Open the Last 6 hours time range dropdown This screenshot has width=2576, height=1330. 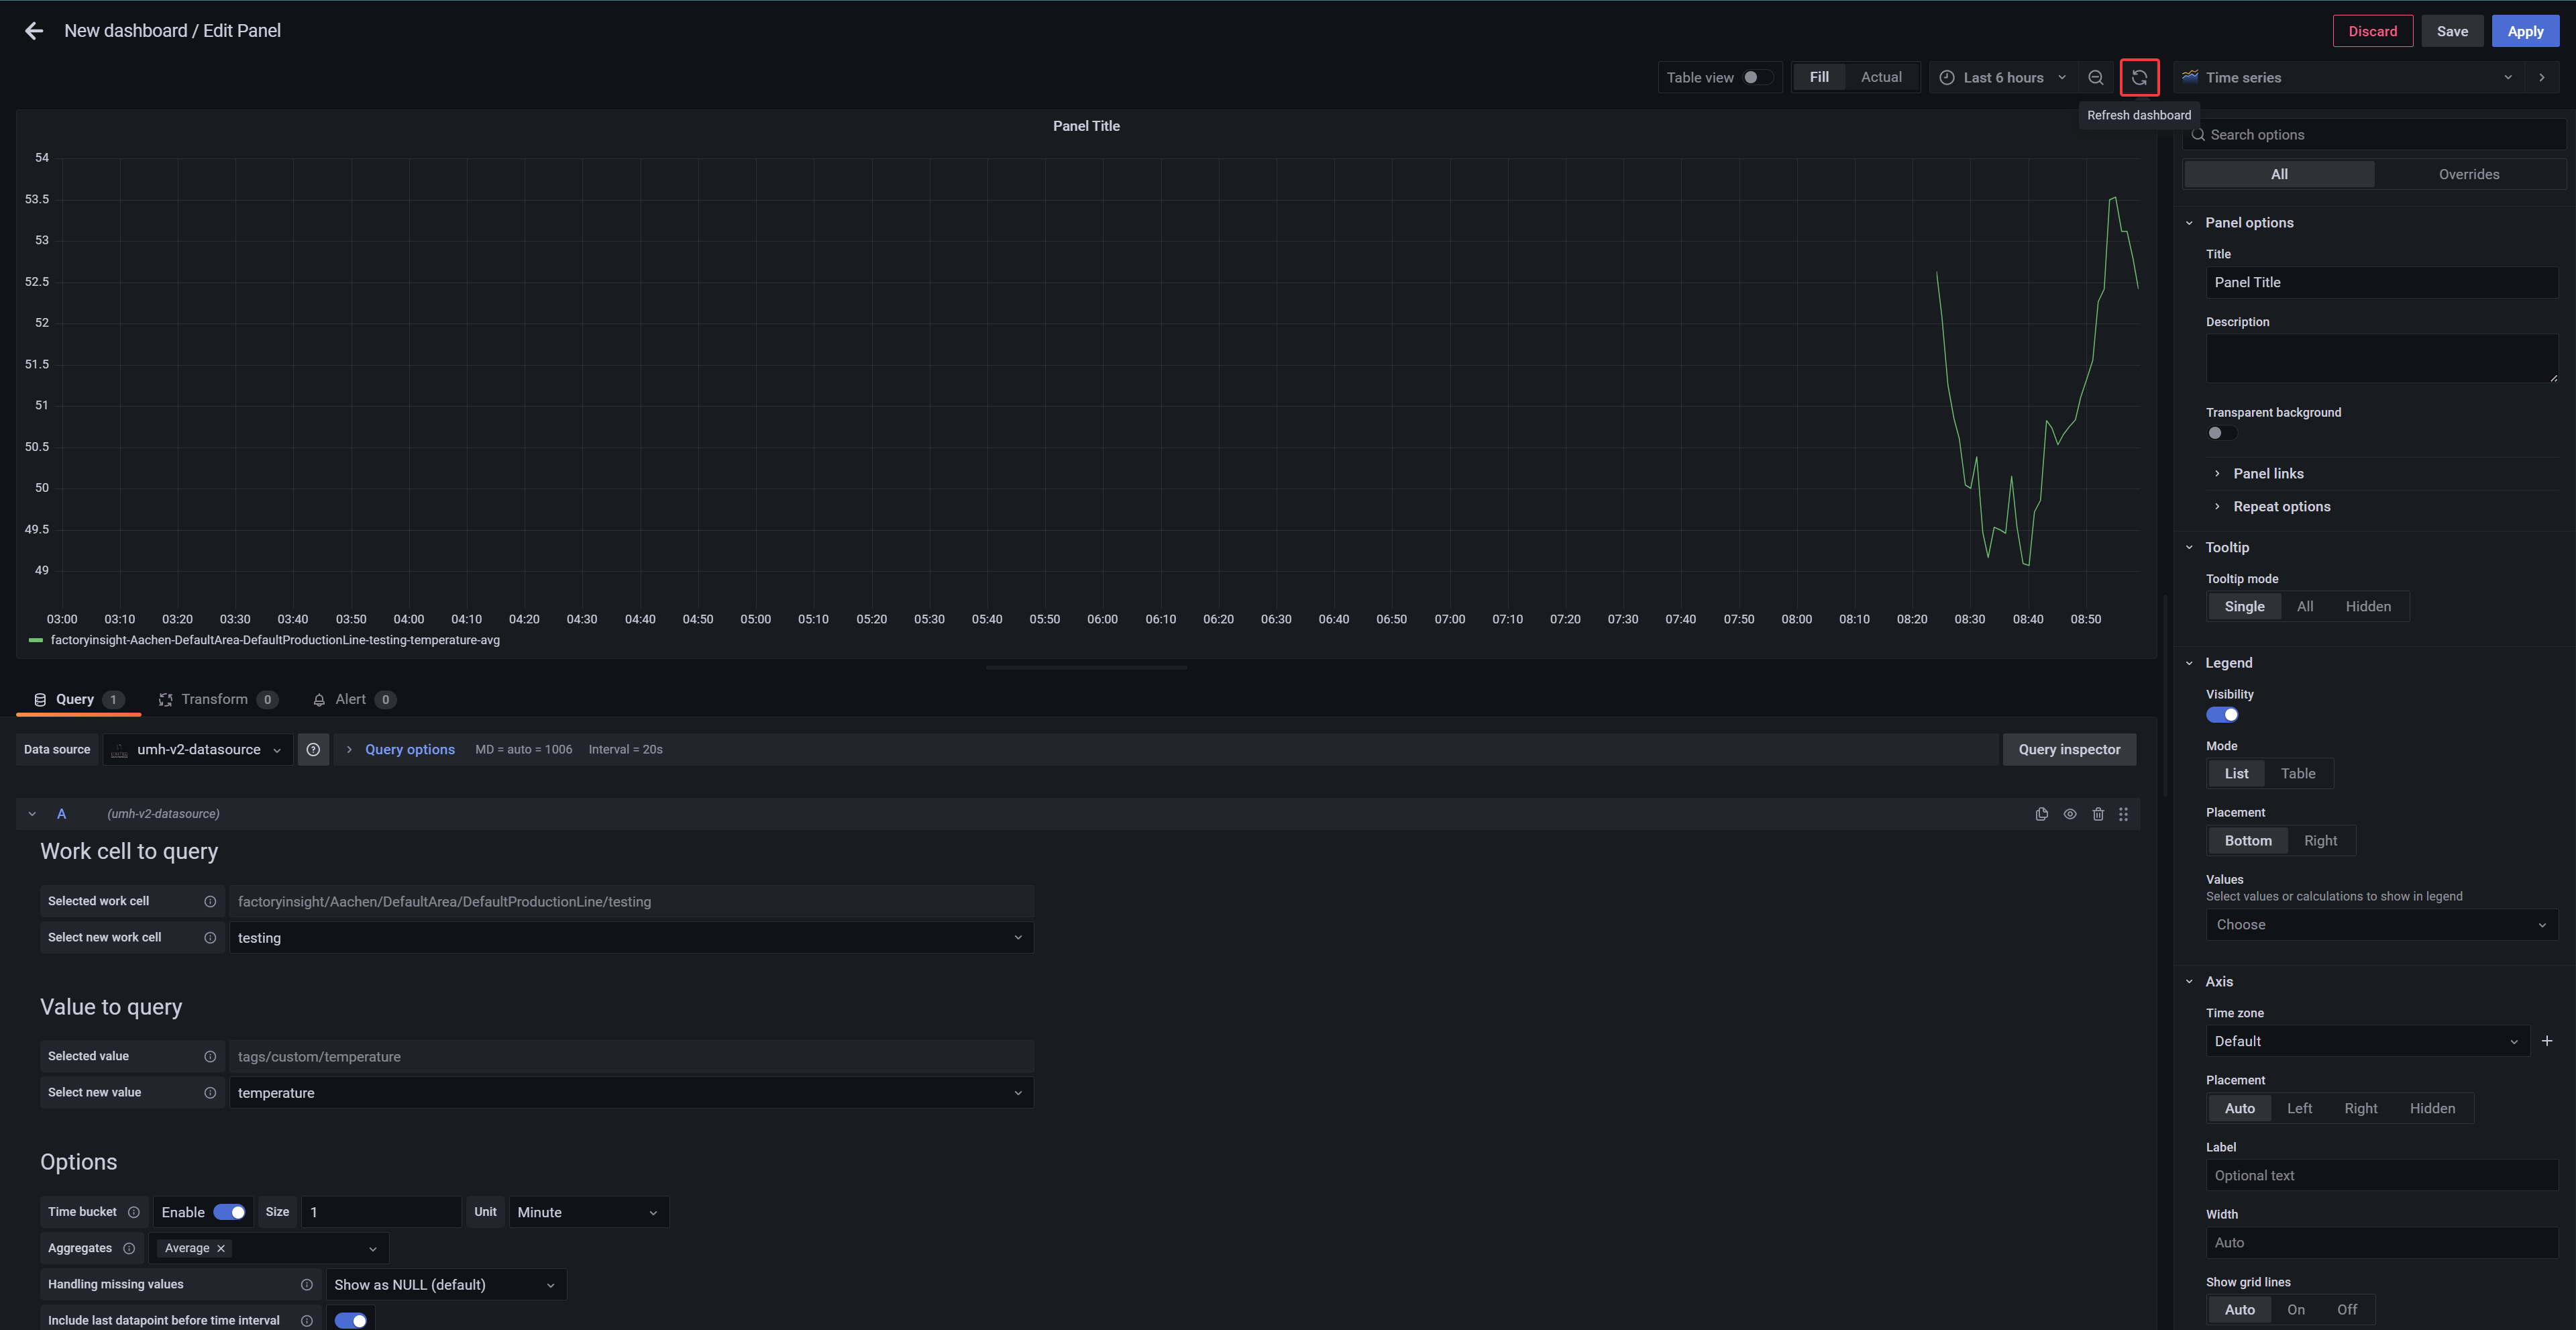tap(2003, 77)
